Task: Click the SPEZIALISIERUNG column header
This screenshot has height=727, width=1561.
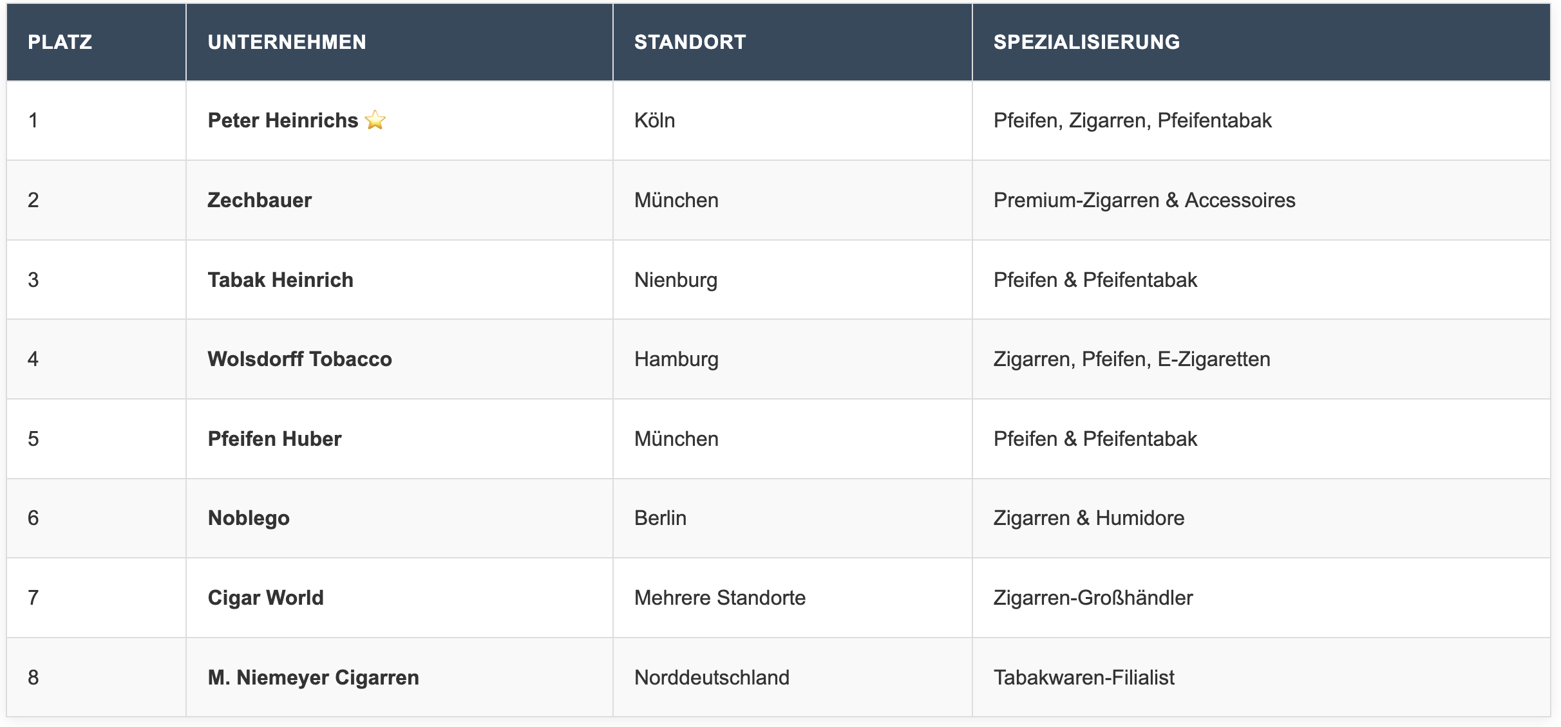Action: tap(1086, 42)
